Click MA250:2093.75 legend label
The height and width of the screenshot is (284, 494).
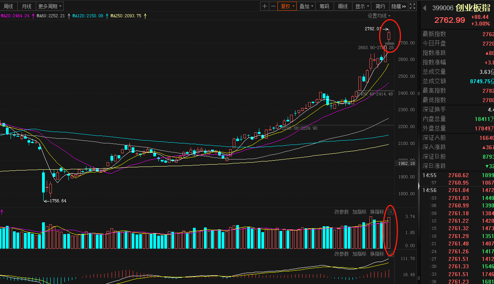click(x=126, y=16)
